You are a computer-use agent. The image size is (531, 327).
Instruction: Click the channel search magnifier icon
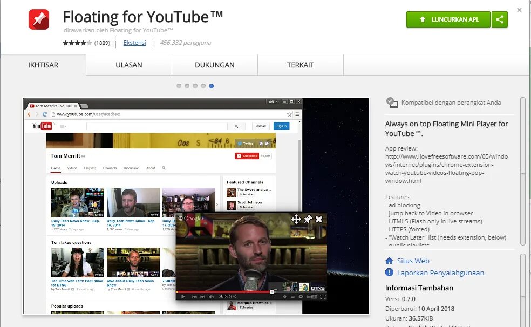click(164, 168)
